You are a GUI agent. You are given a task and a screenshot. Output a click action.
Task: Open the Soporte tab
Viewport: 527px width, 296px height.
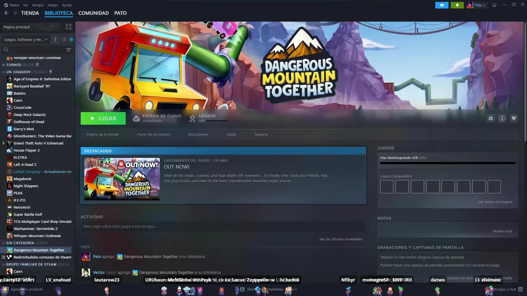click(x=261, y=134)
